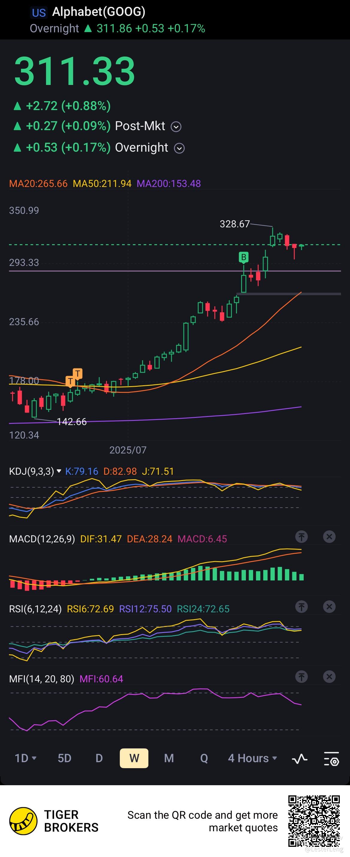Pin the RSI indicator to top
350x857 pixels.
pos(302,607)
